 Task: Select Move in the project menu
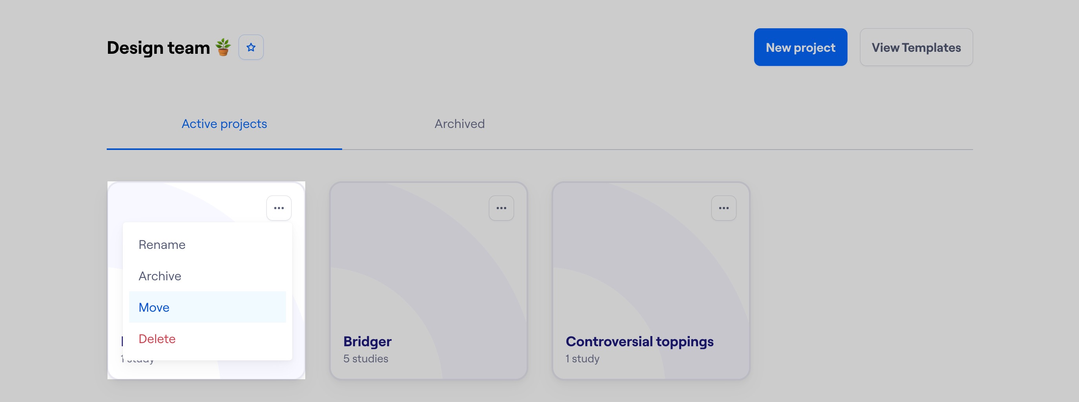click(207, 307)
